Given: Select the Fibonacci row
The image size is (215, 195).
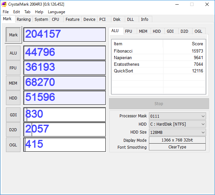Looking at the screenshot, I should pyautogui.click(x=159, y=51).
